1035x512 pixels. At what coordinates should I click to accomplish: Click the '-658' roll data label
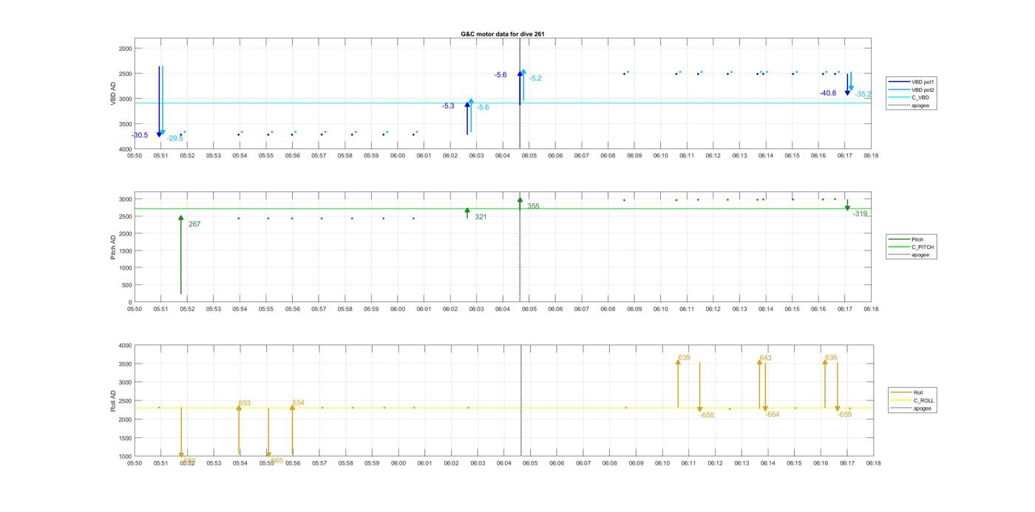(x=707, y=415)
